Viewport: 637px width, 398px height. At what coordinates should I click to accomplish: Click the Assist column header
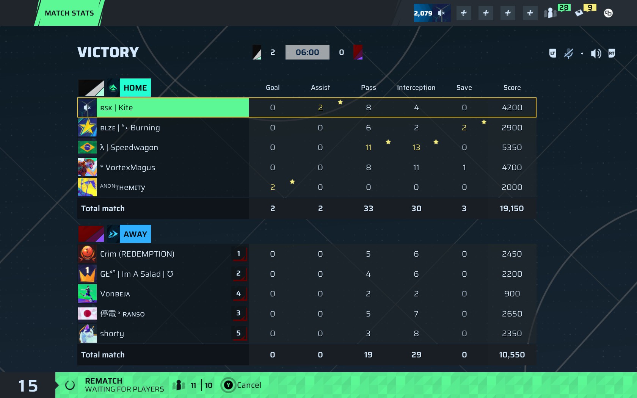[x=320, y=88]
